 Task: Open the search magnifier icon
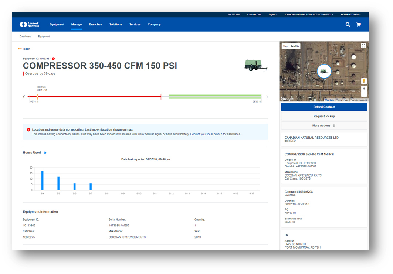pos(348,24)
